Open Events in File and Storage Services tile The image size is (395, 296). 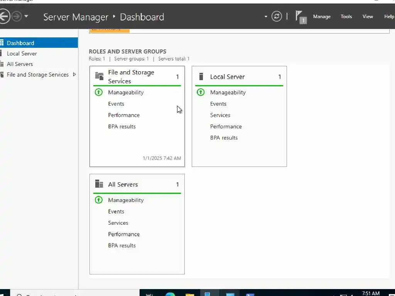[x=116, y=104]
